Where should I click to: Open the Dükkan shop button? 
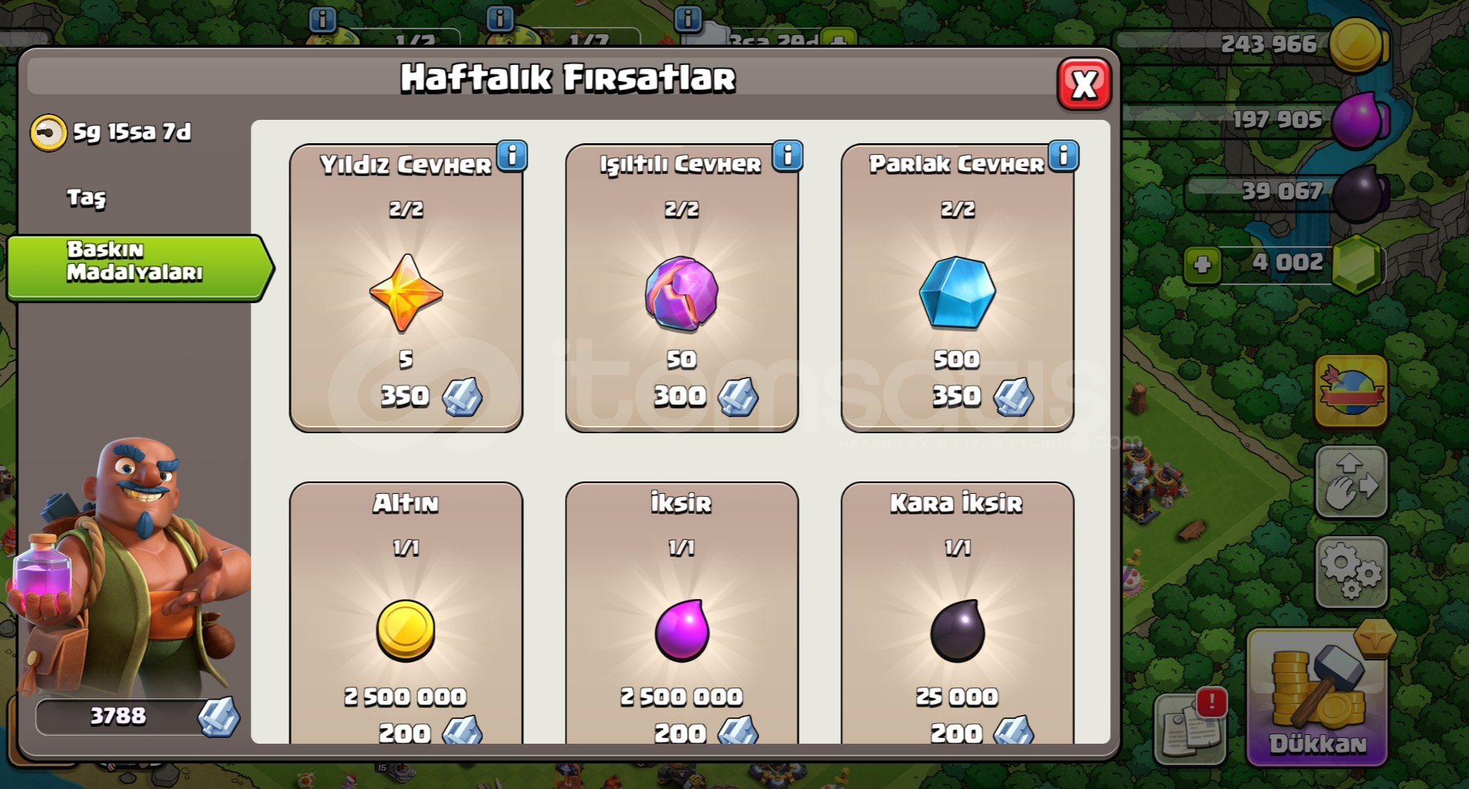click(1318, 698)
